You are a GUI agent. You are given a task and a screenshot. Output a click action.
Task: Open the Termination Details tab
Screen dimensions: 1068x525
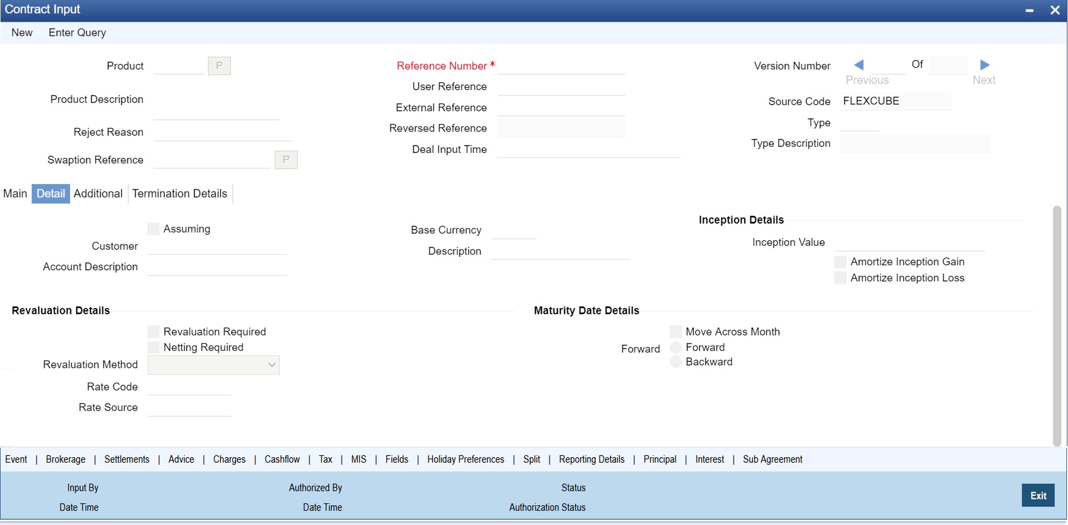179,194
